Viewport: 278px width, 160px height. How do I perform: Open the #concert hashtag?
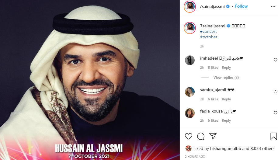[x=208, y=31]
